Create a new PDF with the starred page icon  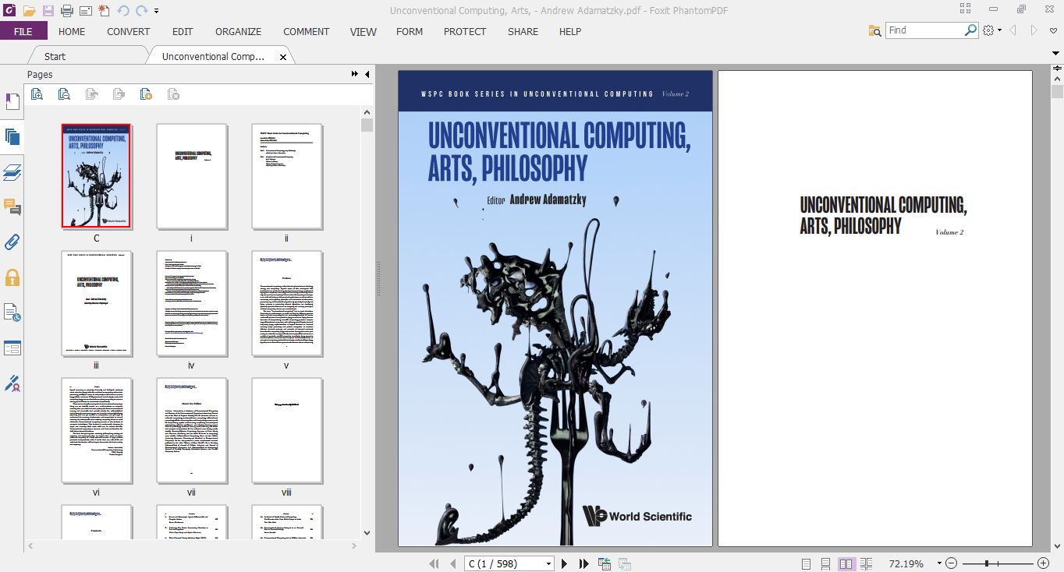pyautogui.click(x=105, y=11)
